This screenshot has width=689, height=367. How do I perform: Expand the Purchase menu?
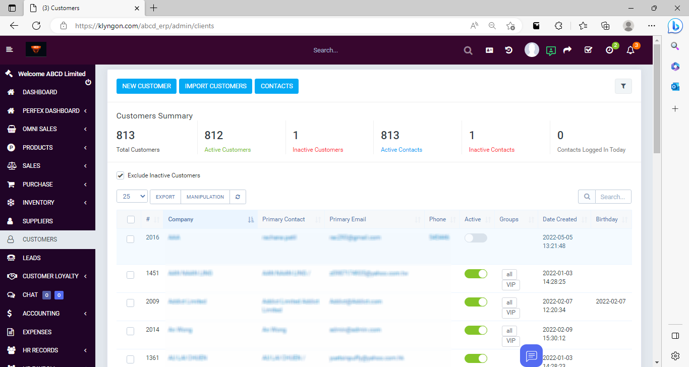[x=47, y=184]
